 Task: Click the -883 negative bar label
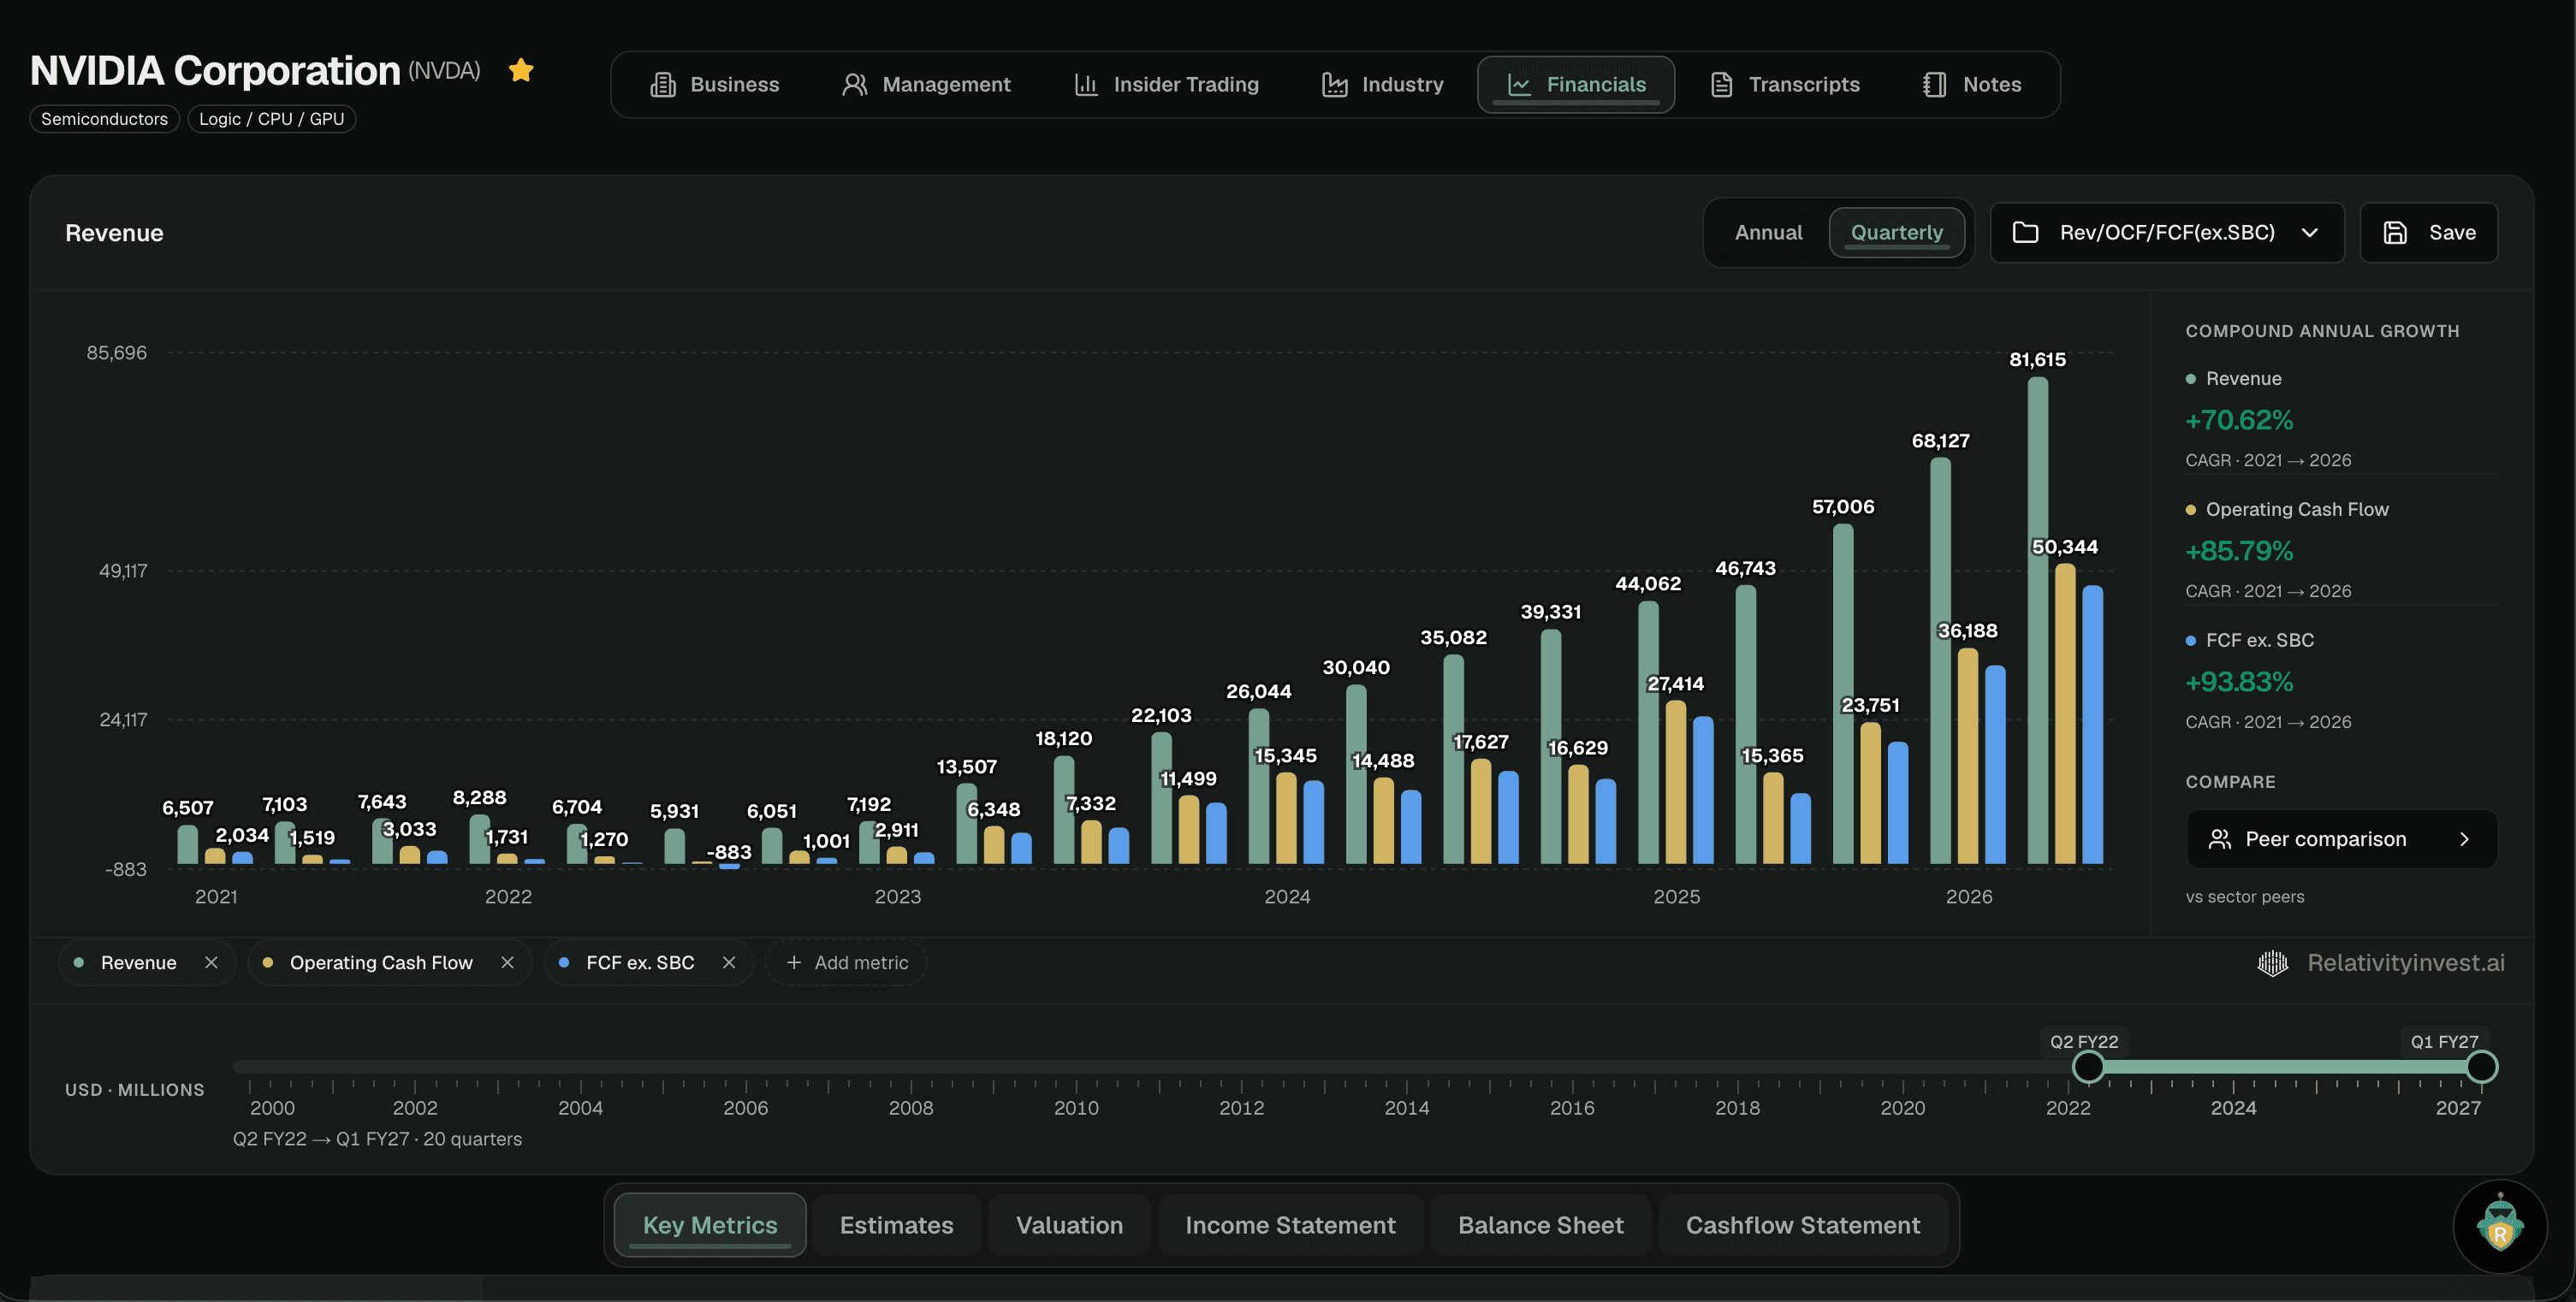click(x=728, y=854)
